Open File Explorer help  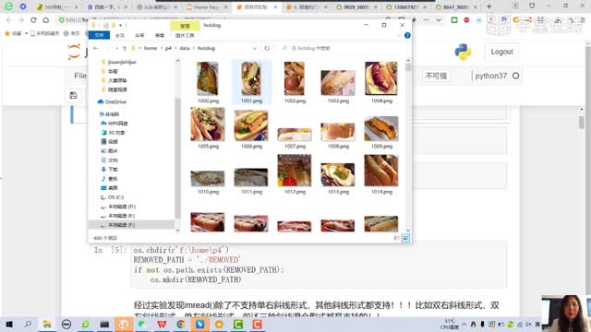407,35
